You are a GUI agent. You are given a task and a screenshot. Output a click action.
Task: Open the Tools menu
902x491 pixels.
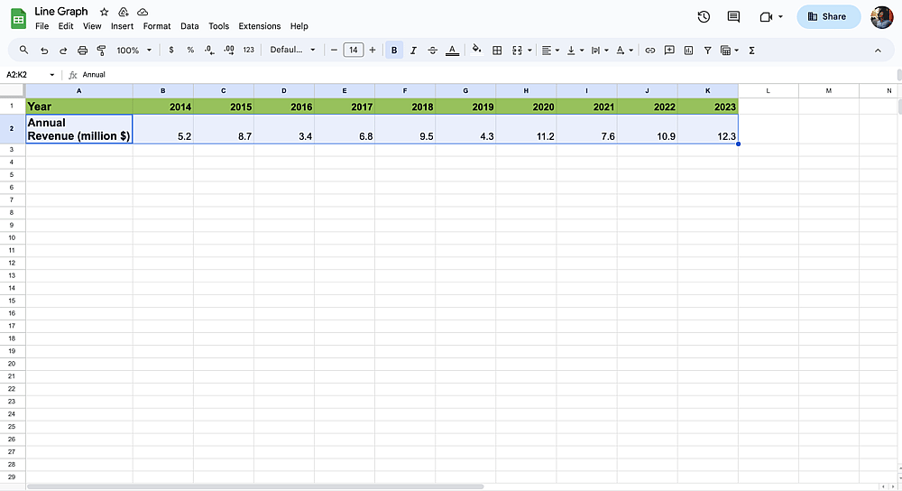coord(218,26)
